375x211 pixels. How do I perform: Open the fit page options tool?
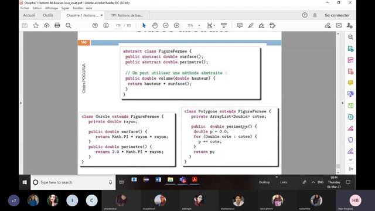point(211,25)
